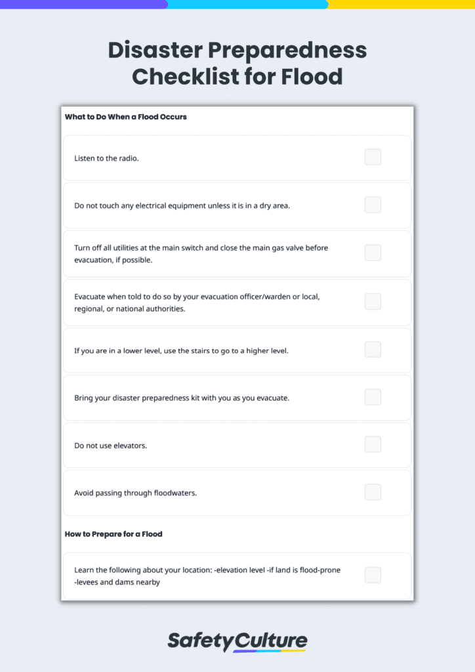This screenshot has height=672, width=475.
Task: Click the yellow segment of the top bar
Action: pos(402,5)
